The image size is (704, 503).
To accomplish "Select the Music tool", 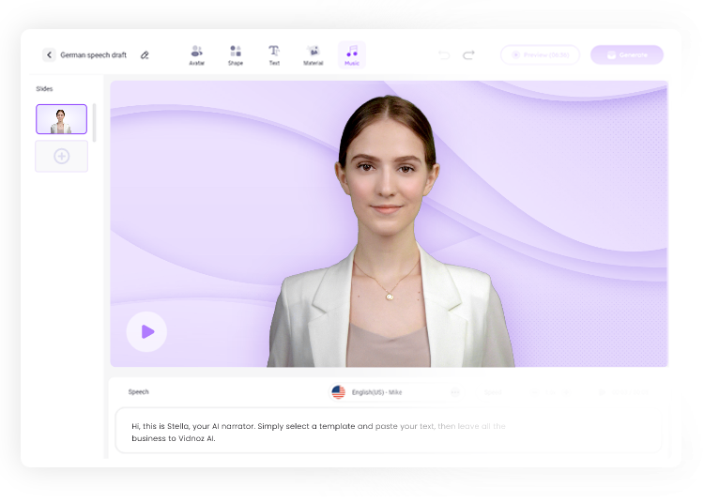I will 352,54.
